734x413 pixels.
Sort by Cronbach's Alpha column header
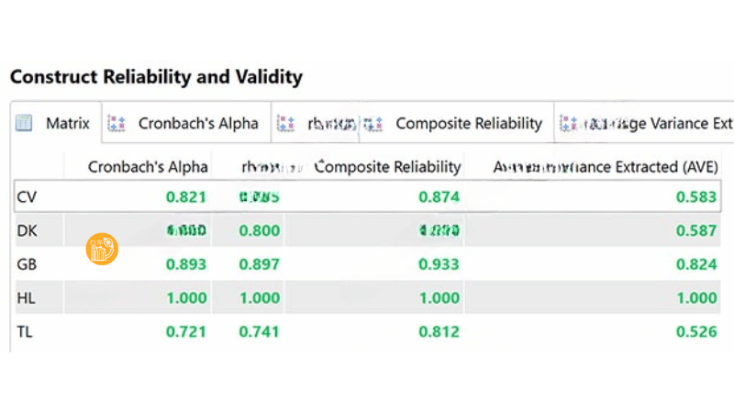click(148, 167)
